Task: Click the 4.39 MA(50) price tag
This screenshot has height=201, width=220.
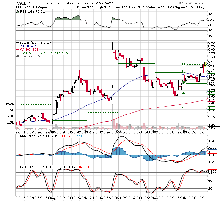Action: pyautogui.click(x=211, y=77)
